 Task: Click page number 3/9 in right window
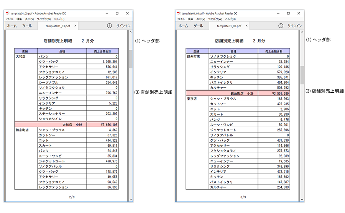(243, 197)
